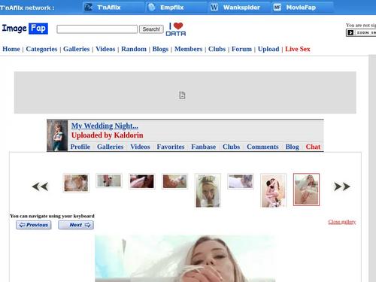This screenshot has width=376, height=282.
Task: Select the seventh thumbnail in the strip
Action: 274,191
